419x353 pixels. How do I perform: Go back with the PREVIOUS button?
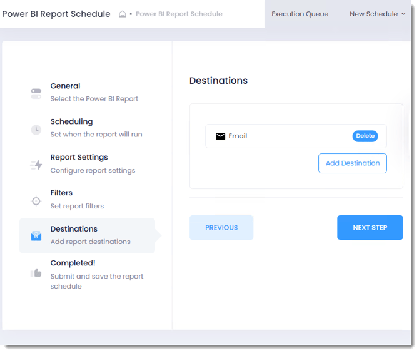pos(221,228)
